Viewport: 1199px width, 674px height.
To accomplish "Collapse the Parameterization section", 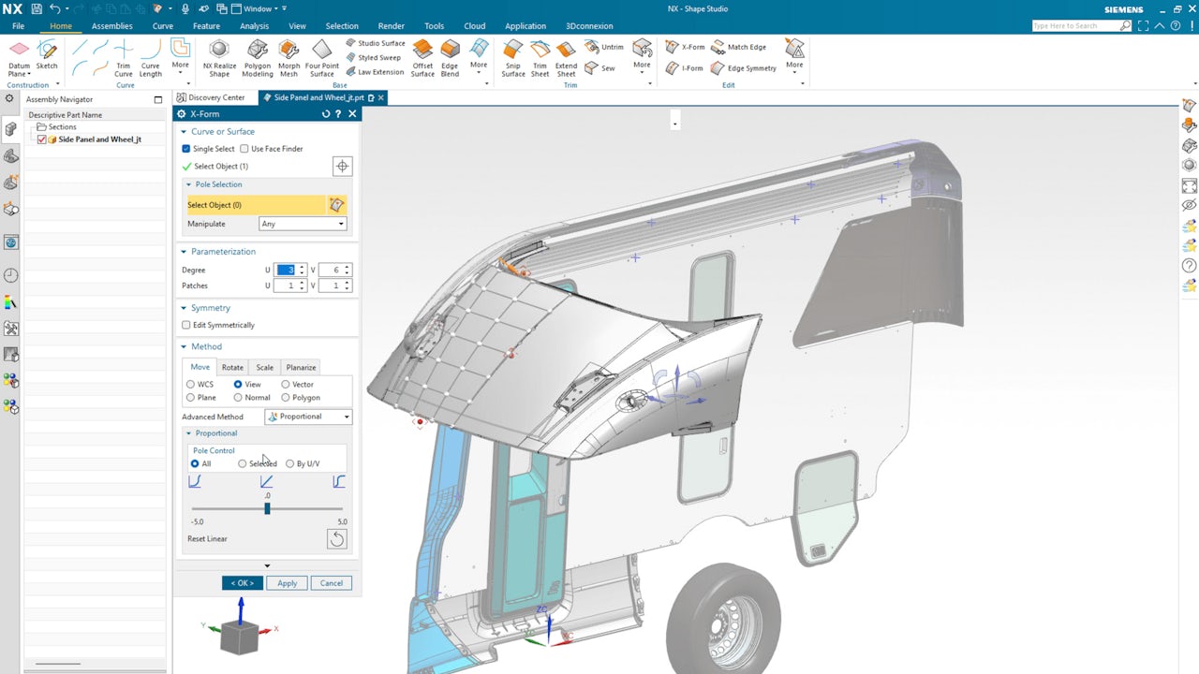I will coord(185,251).
